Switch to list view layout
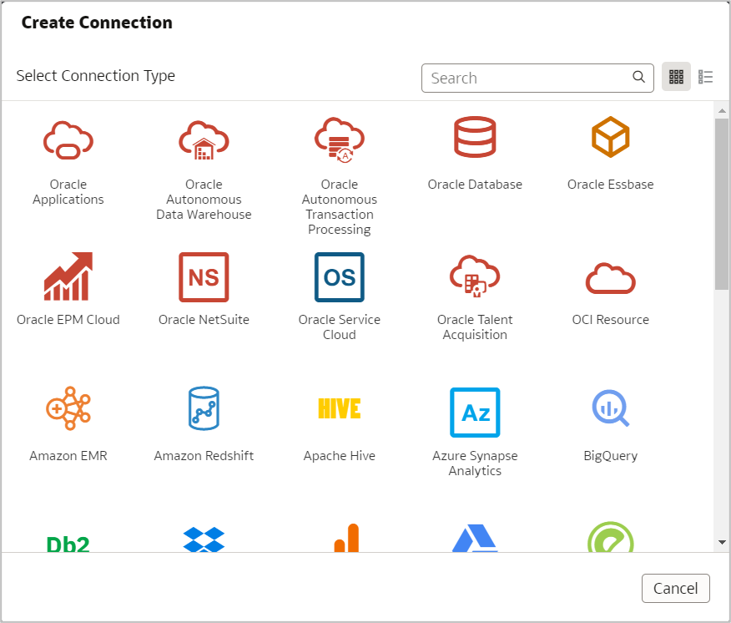The width and height of the screenshot is (731, 623). tap(706, 78)
